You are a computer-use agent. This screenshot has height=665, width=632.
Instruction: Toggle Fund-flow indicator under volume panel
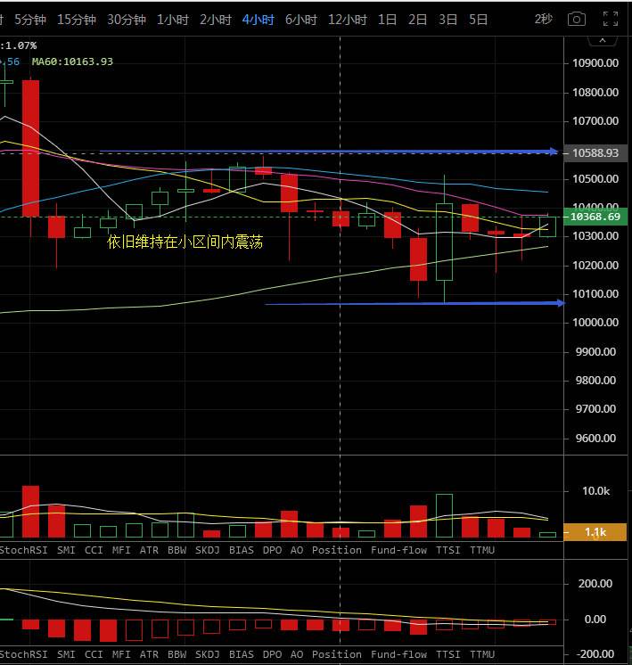pyautogui.click(x=398, y=550)
